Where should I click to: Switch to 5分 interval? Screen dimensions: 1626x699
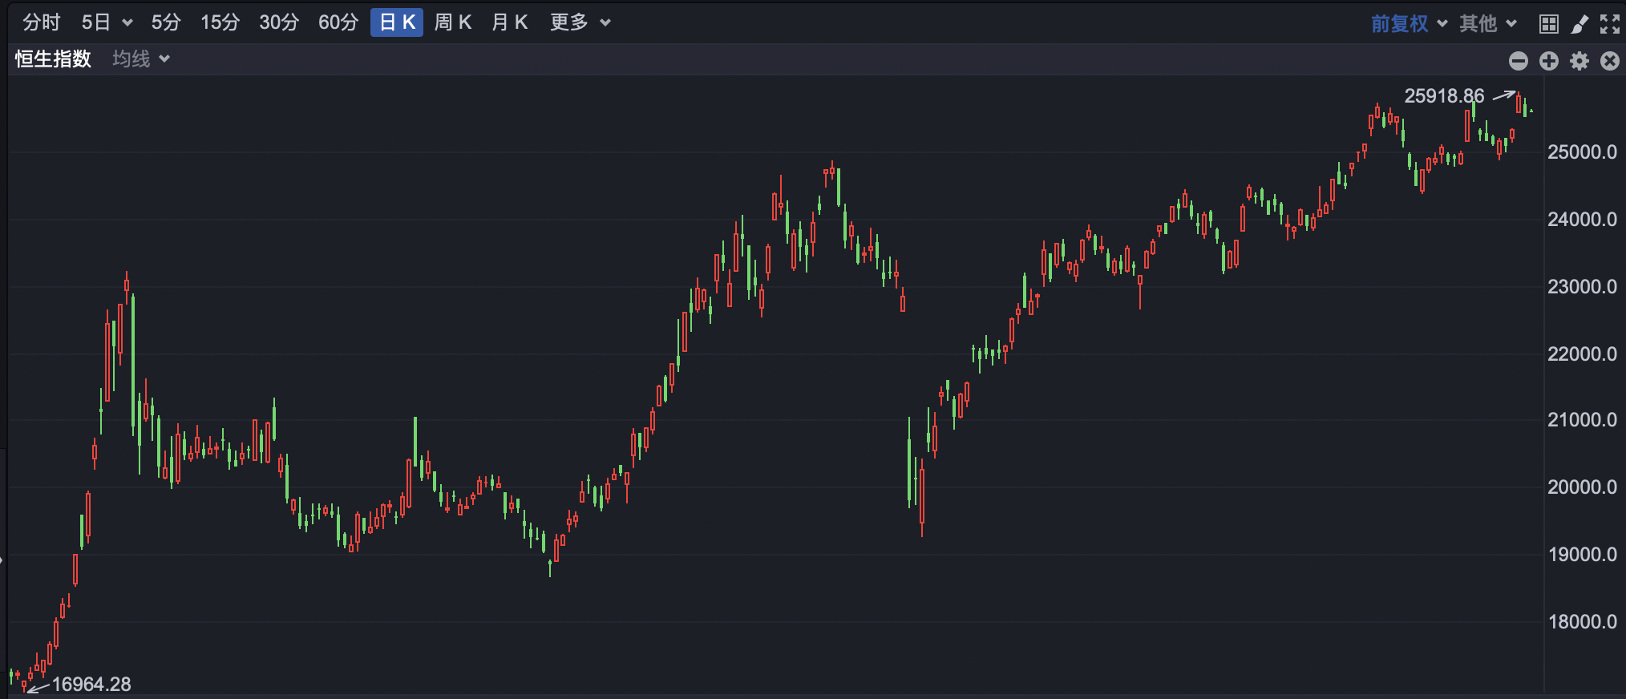(166, 22)
